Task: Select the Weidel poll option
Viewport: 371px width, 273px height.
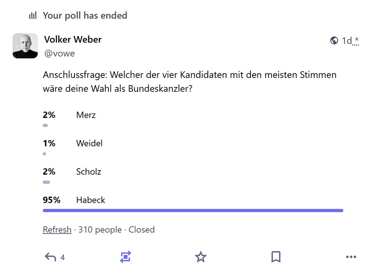Action: click(89, 143)
